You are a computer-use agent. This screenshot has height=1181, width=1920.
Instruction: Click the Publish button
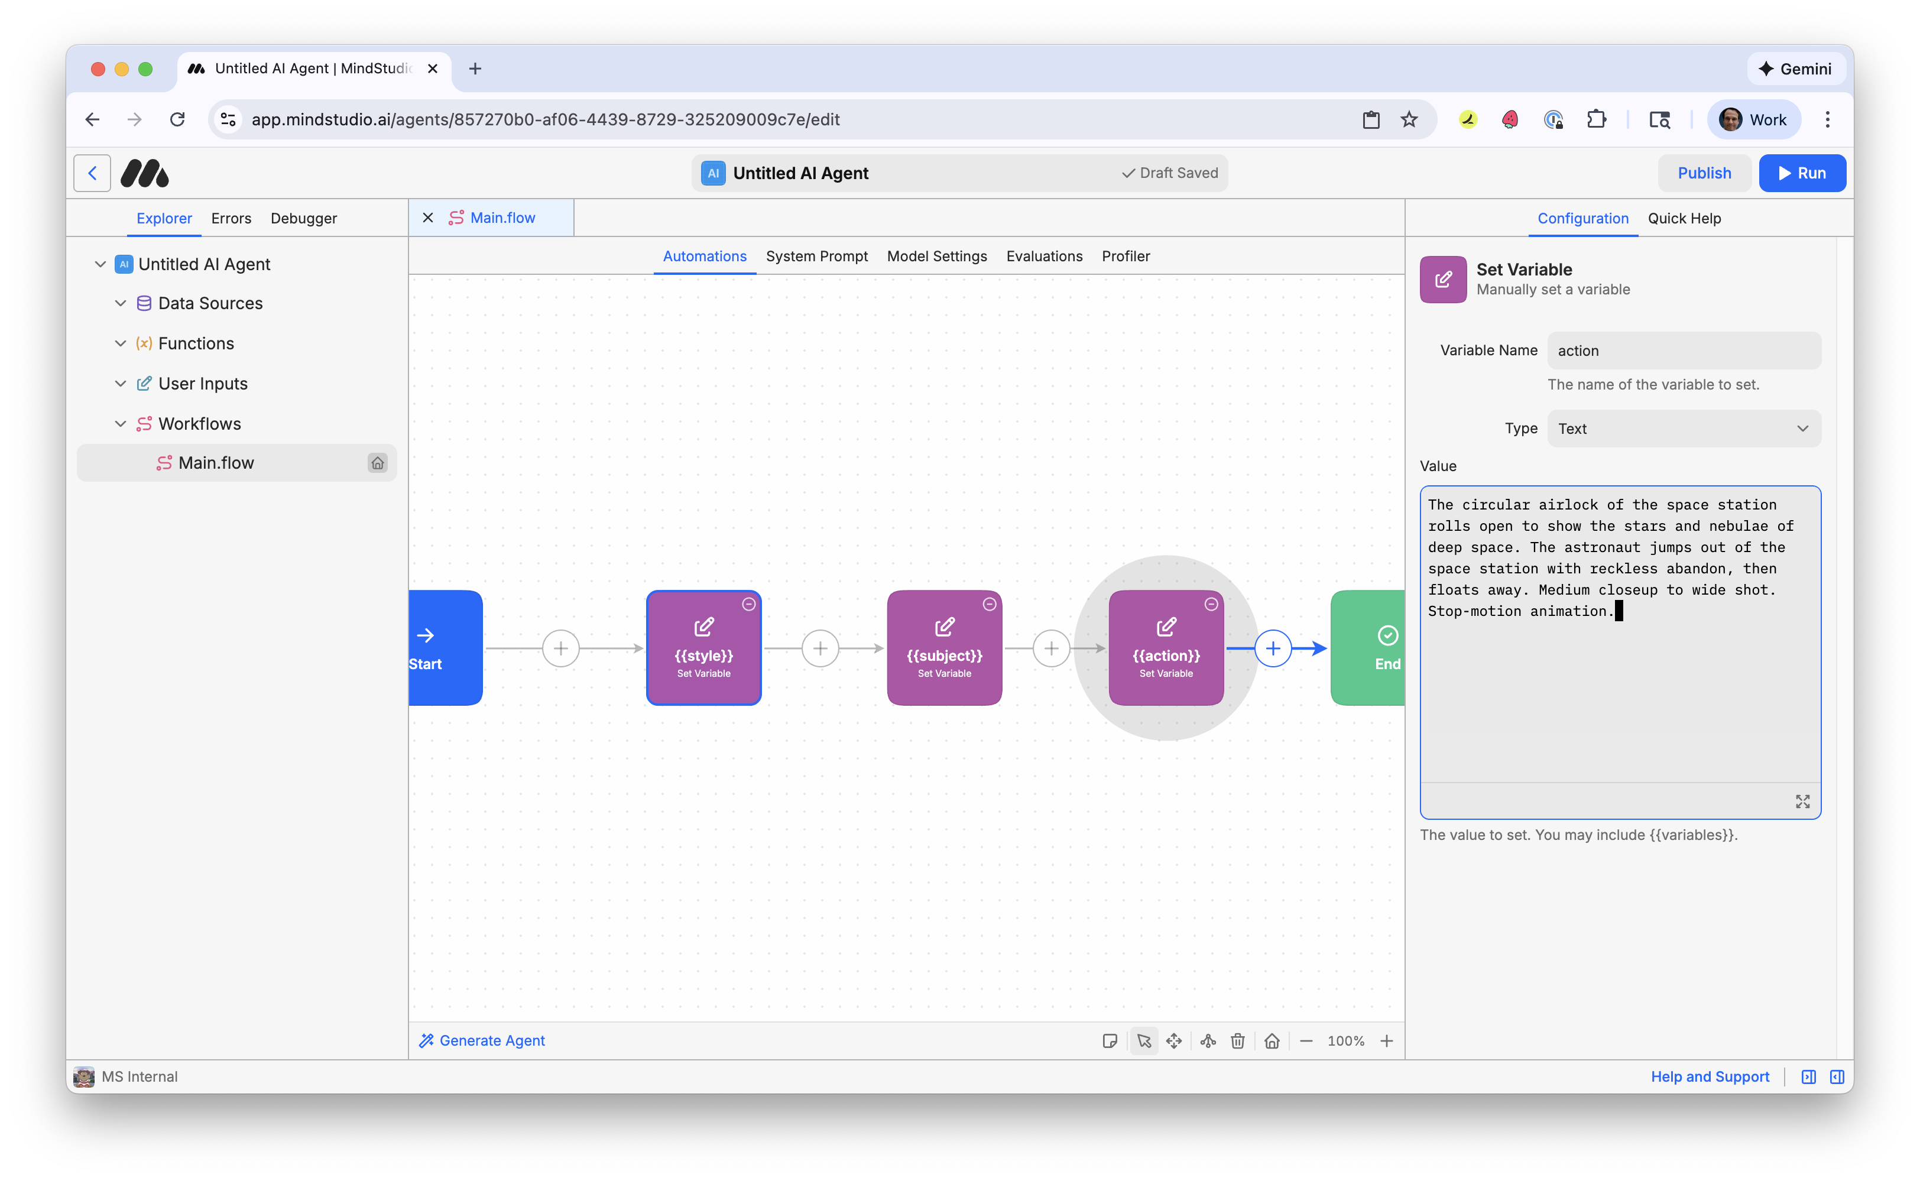[1704, 173]
